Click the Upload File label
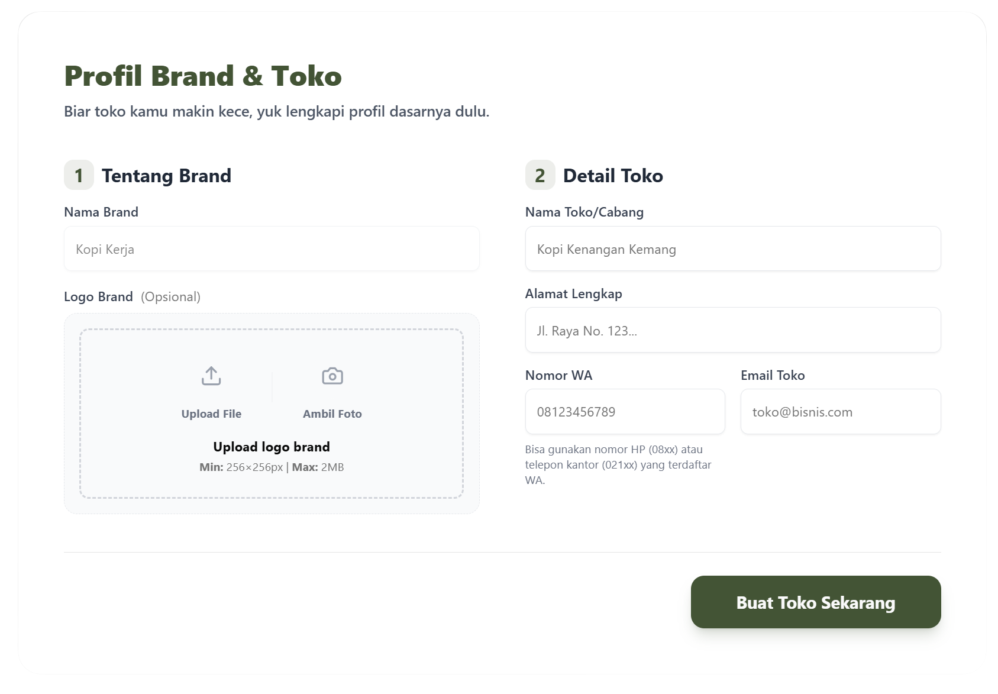998x694 pixels. click(x=211, y=414)
